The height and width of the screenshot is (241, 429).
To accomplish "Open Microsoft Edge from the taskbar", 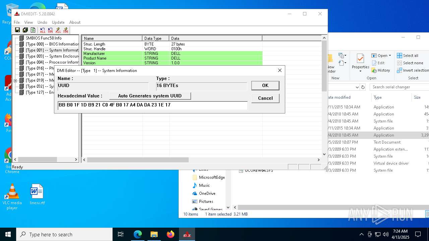I will pos(138,234).
